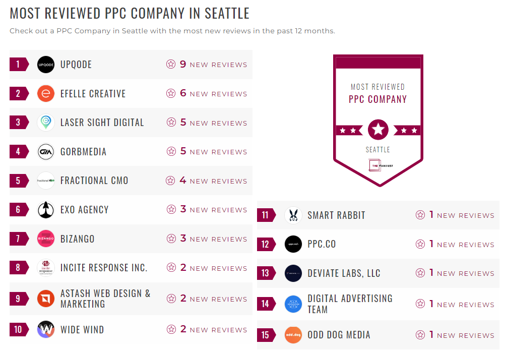Click the Deviate Labs, LLC logo

(293, 273)
